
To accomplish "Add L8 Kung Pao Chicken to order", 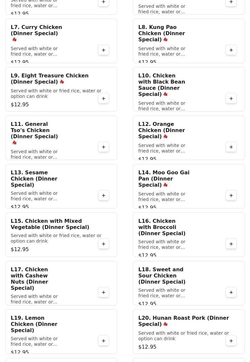I will pyautogui.click(x=231, y=50).
